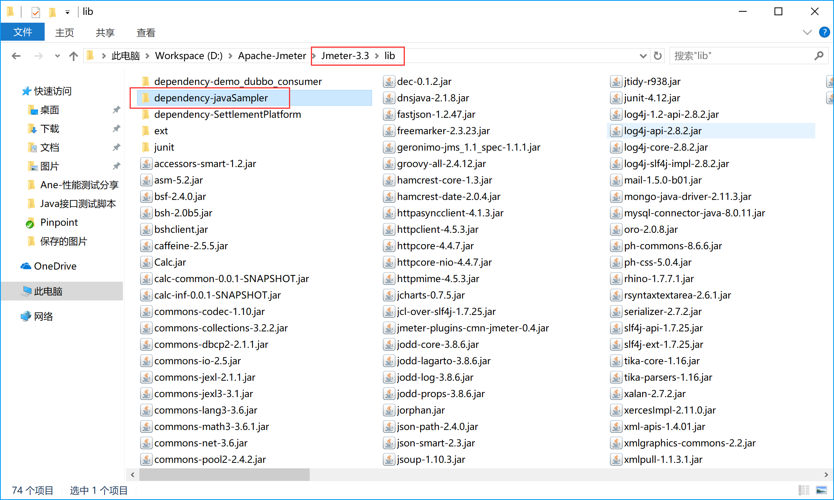Click the Properties checkmark icon in title bar
Screen dimensions: 834x500
click(x=36, y=12)
